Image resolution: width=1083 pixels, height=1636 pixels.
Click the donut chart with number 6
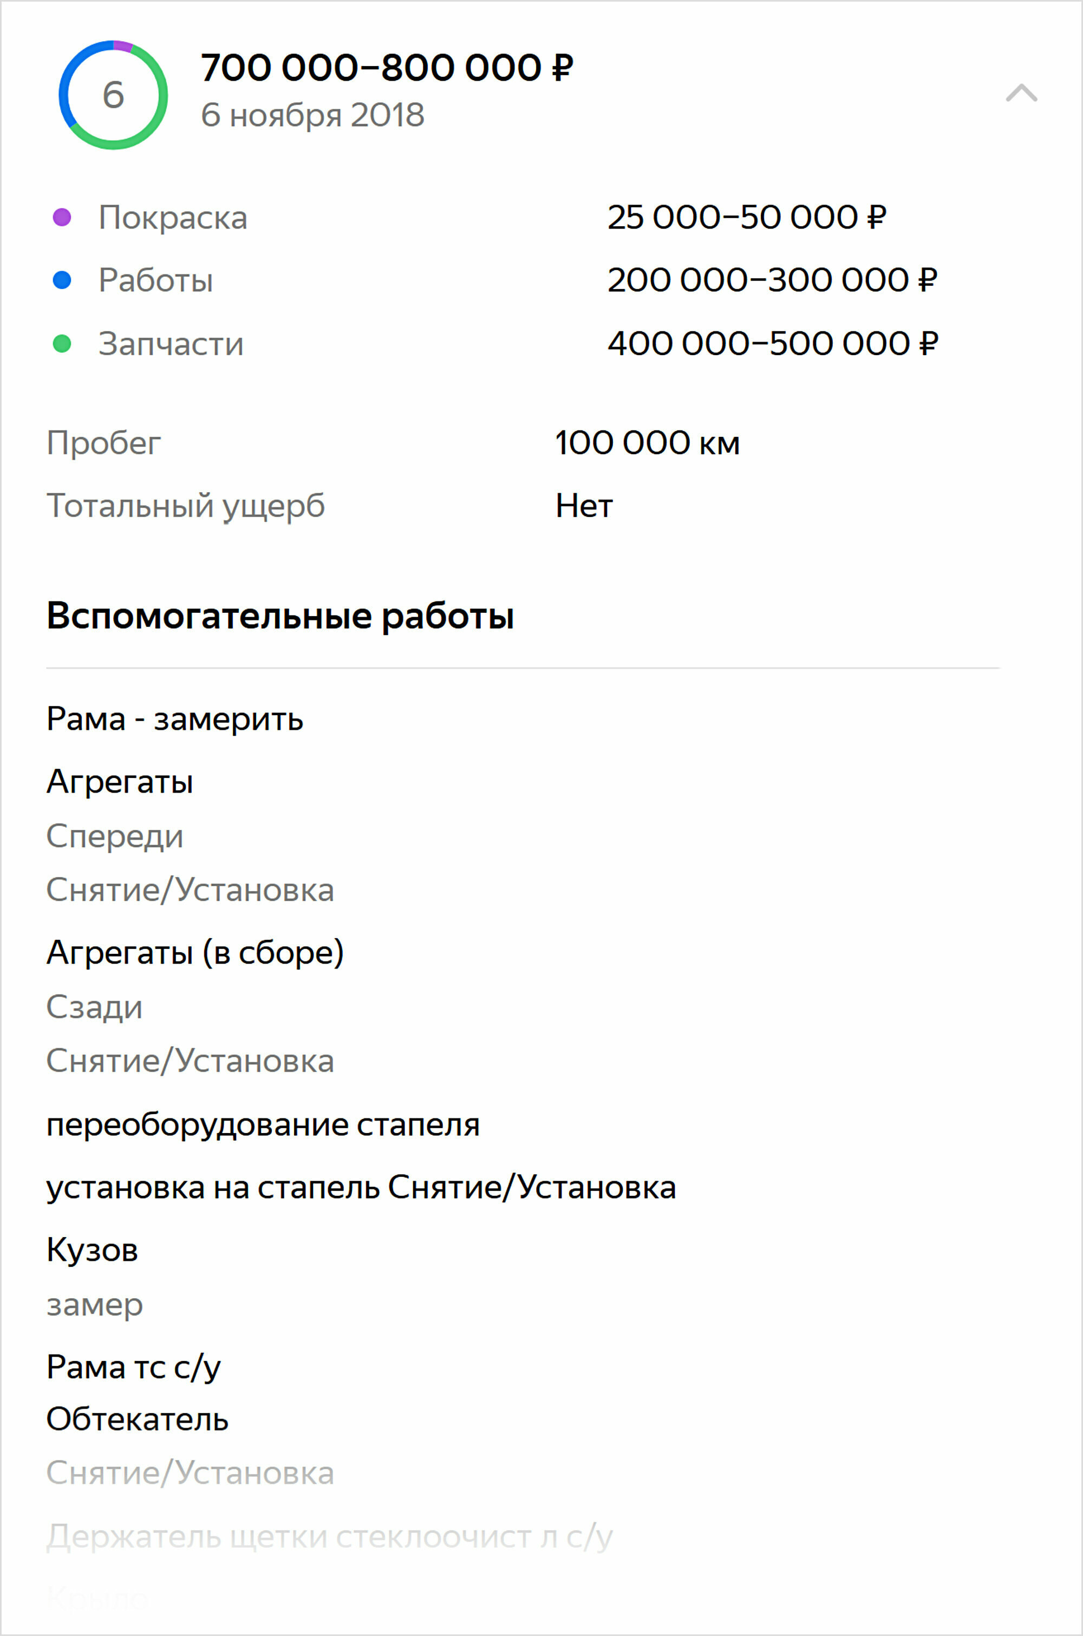pos(113,95)
